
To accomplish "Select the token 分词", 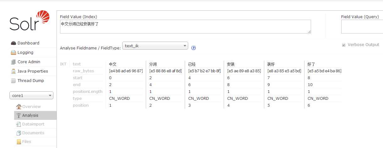I will (153, 64).
